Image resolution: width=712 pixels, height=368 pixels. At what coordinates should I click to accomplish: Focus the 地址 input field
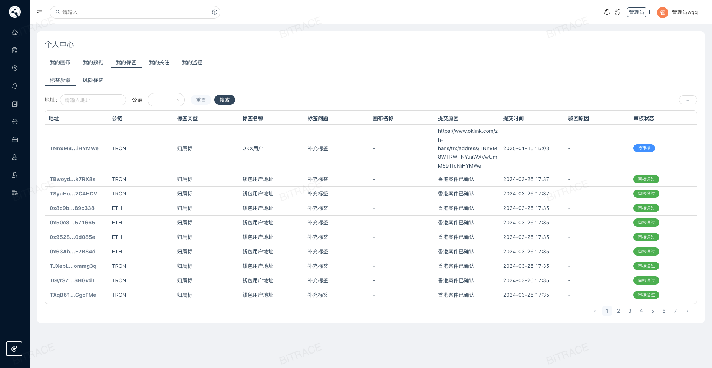[x=93, y=100]
